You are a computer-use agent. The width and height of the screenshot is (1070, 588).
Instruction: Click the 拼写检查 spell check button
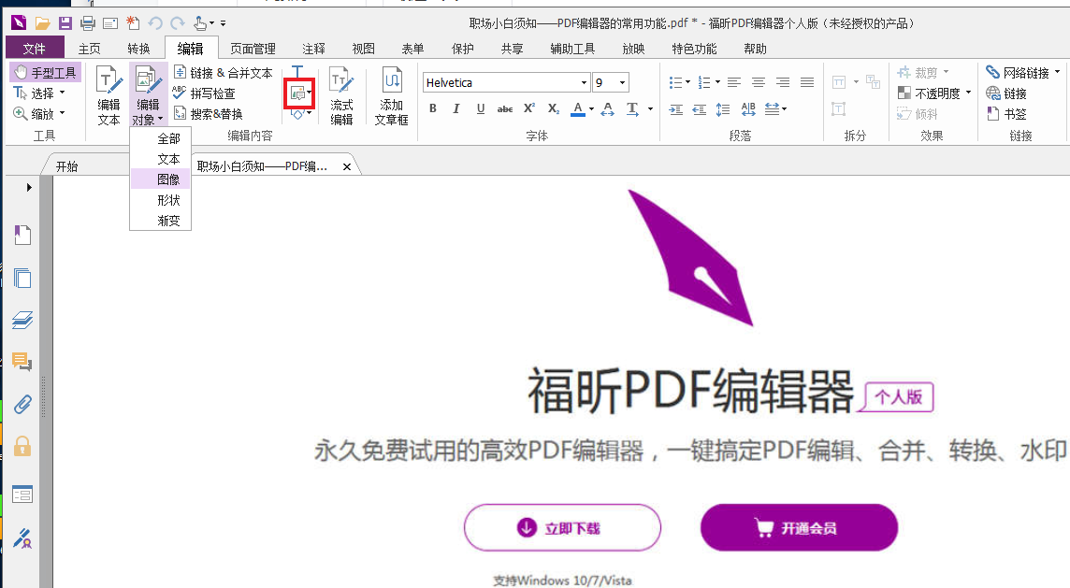pyautogui.click(x=204, y=93)
